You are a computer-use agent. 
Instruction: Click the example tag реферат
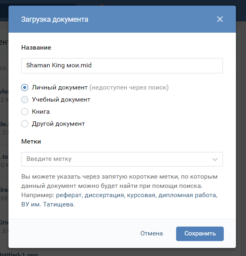point(68,195)
